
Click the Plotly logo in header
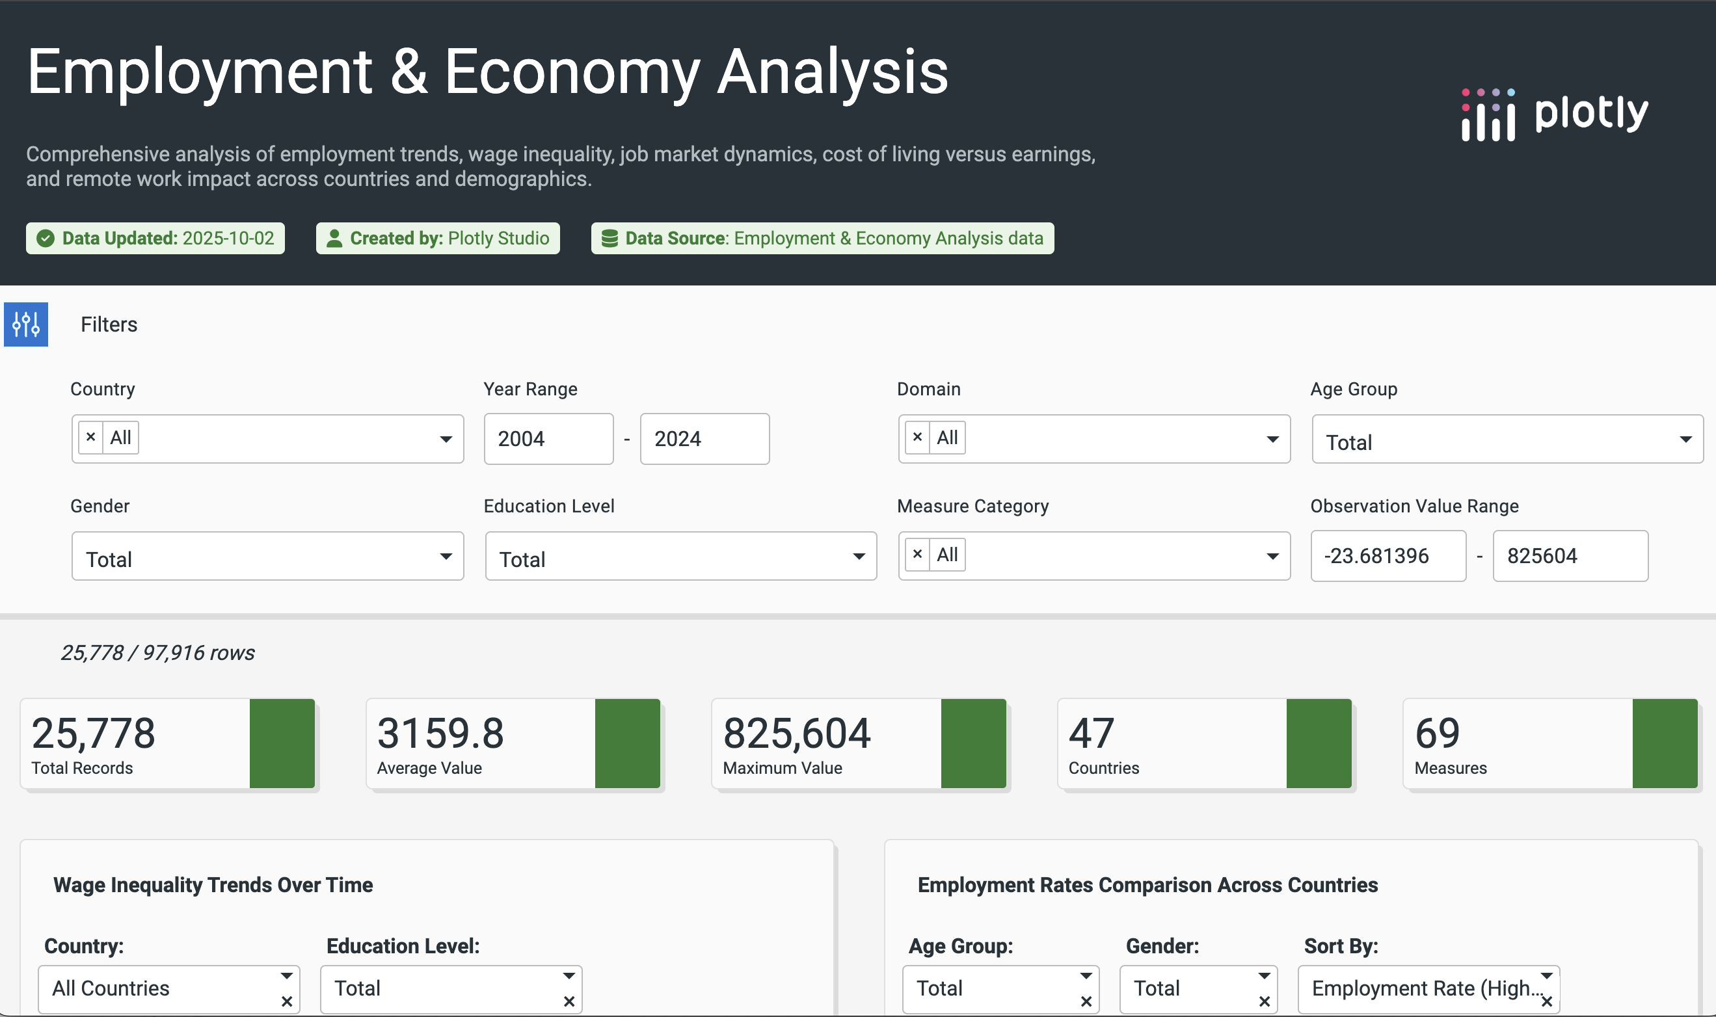coord(1554,114)
